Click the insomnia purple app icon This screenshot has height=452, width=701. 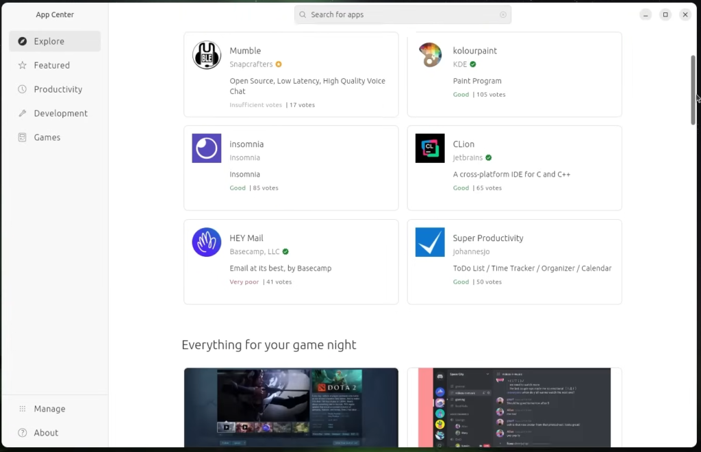(x=207, y=149)
